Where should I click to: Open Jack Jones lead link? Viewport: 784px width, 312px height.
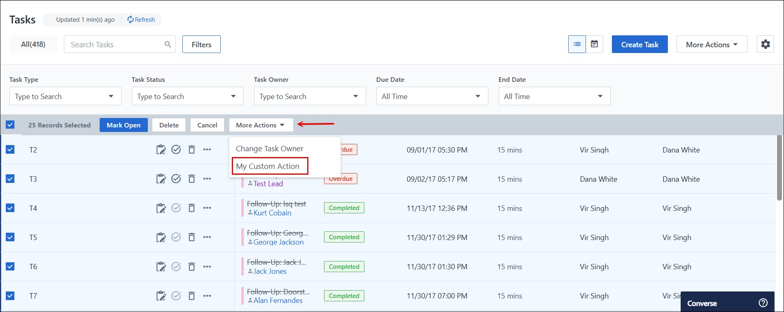270,271
